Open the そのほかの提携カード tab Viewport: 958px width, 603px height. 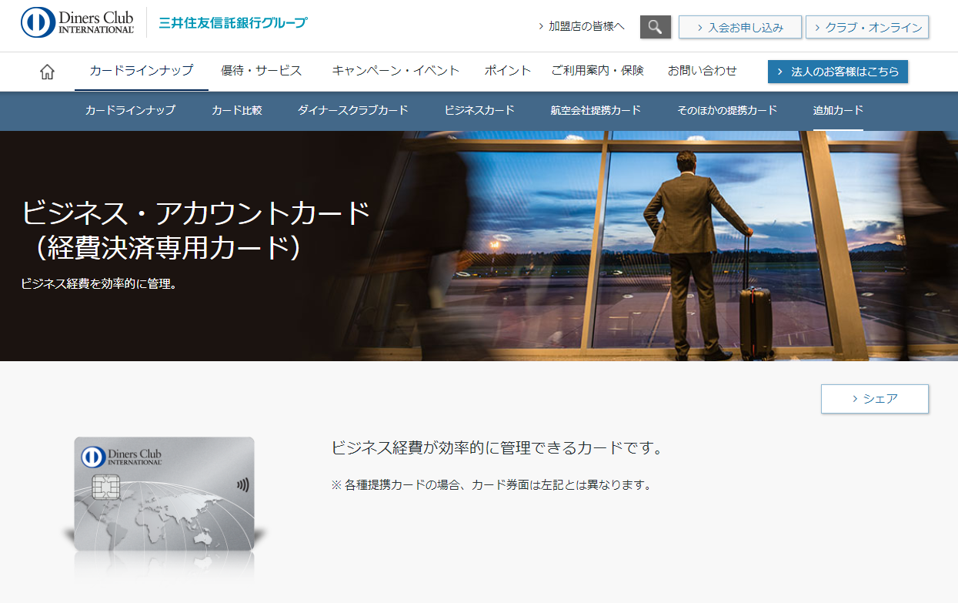point(727,110)
